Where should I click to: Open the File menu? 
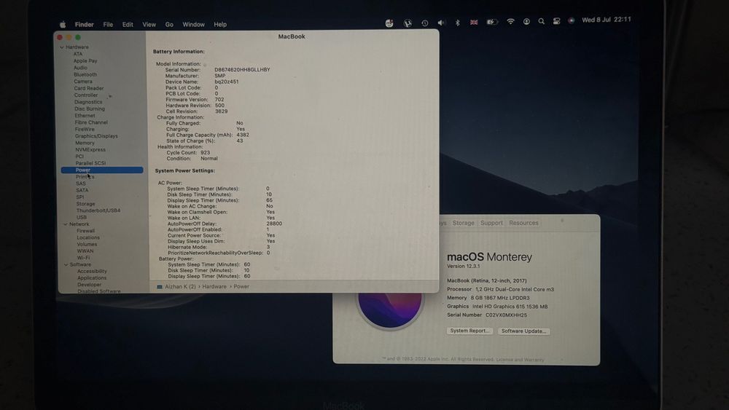click(x=108, y=25)
